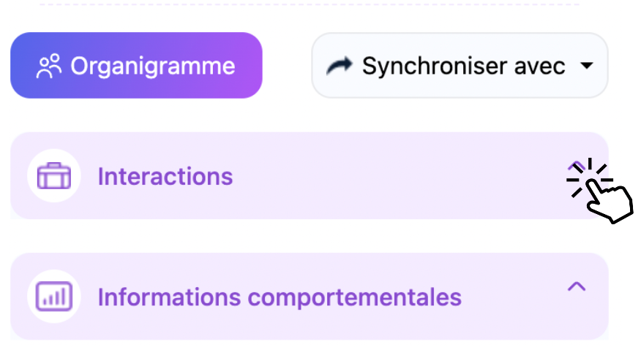Click the bar chart icon beside Informations comportementales
641x355 pixels.
coord(54,297)
